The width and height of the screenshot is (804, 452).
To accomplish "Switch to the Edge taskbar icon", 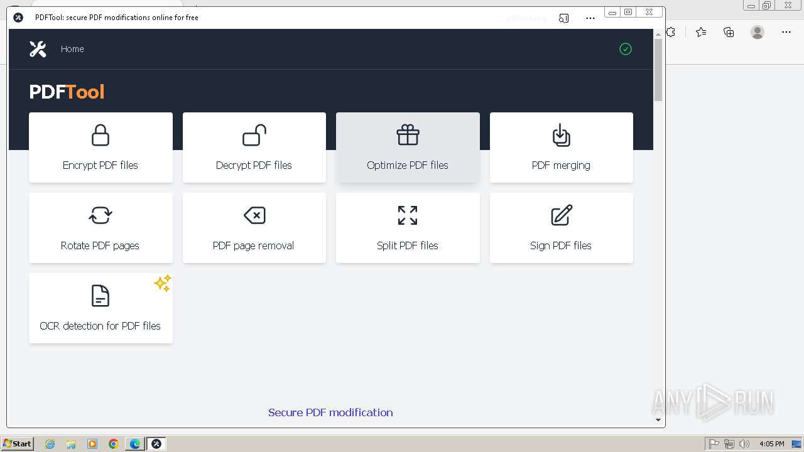I will (x=135, y=444).
